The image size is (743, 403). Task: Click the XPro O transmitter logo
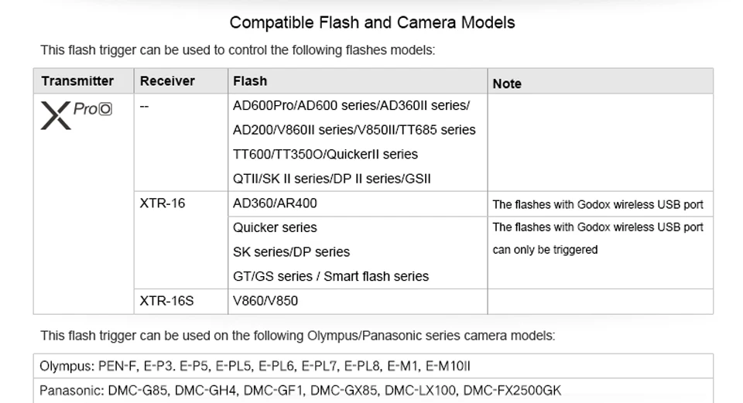tap(77, 115)
